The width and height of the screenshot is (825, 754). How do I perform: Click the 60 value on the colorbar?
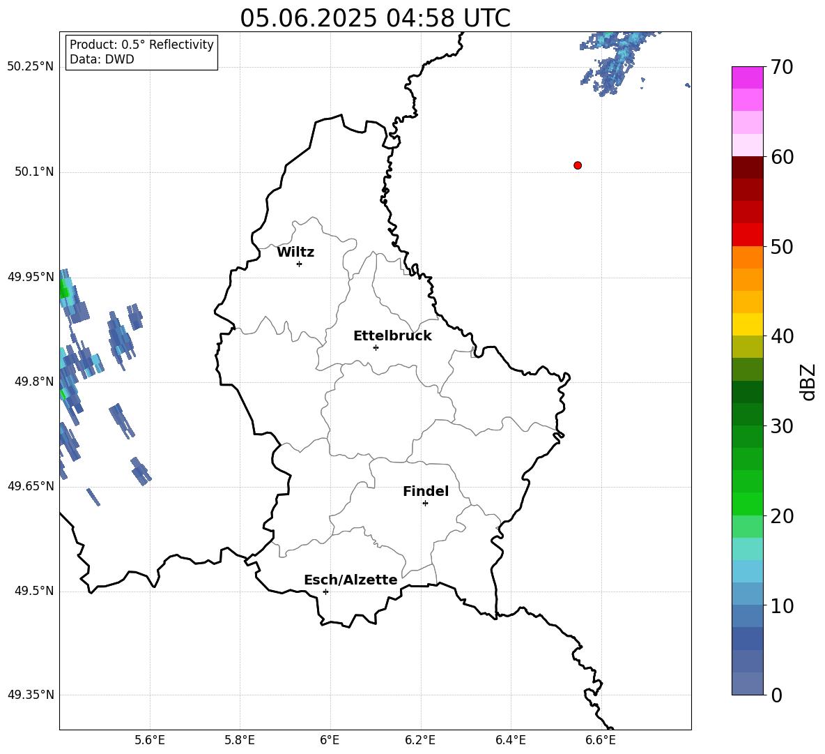(782, 157)
